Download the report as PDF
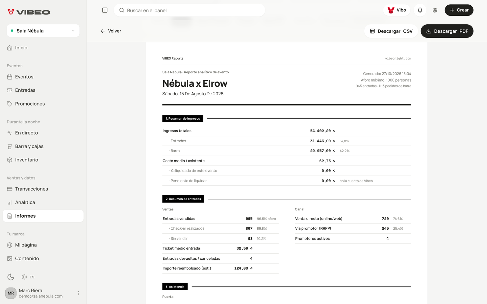Image resolution: width=487 pixels, height=304 pixels. (x=447, y=31)
